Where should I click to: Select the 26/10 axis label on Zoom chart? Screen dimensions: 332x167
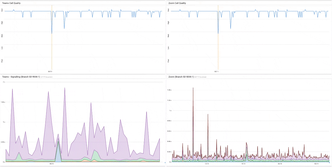[280, 164]
